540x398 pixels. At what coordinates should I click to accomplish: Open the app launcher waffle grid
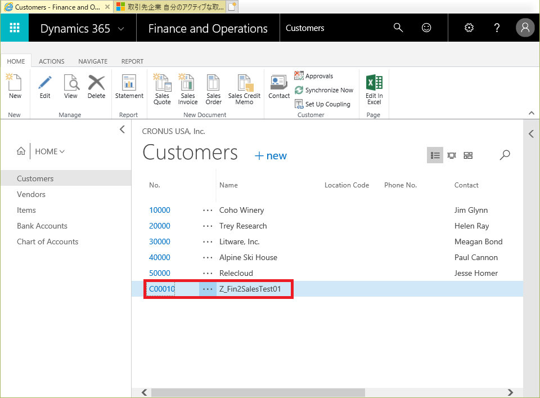(15, 28)
